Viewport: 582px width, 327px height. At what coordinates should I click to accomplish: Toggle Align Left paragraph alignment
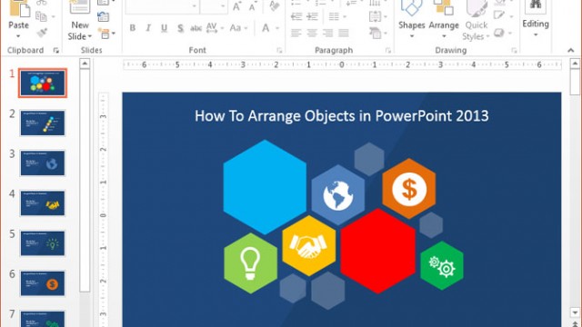296,34
